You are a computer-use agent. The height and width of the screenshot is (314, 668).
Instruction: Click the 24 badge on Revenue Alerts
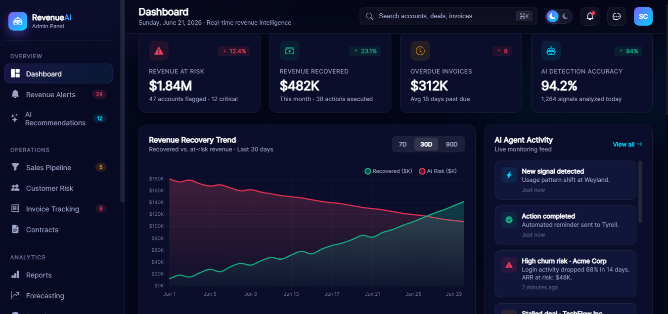[x=99, y=94]
